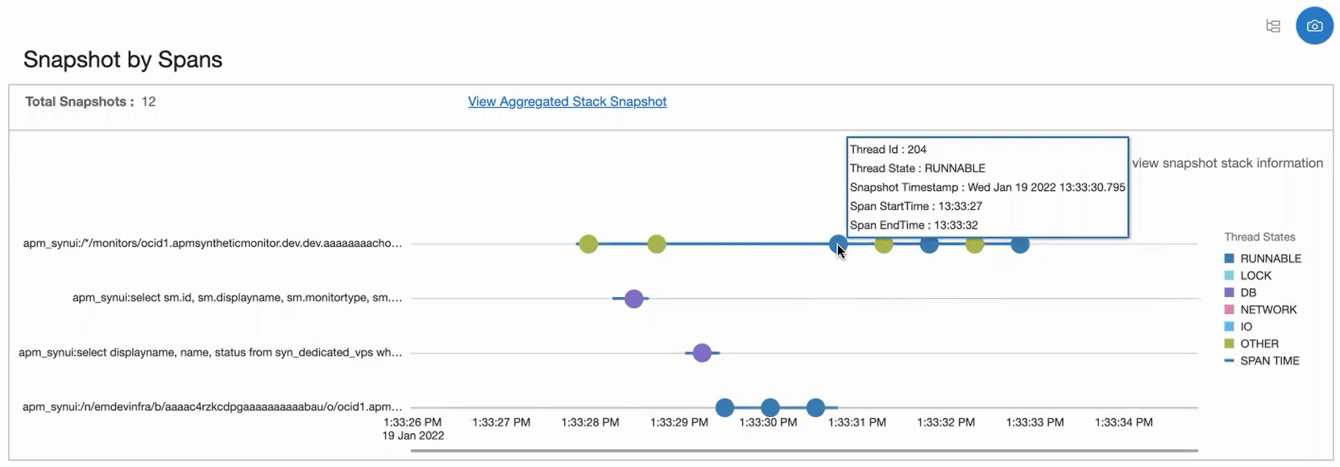Open the stack tree view icon

coord(1273,26)
